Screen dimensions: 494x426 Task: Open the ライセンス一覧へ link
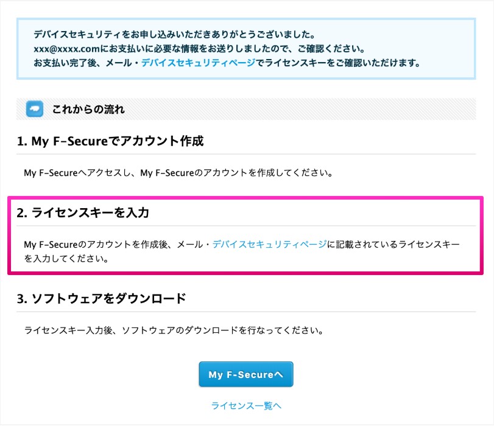(245, 405)
